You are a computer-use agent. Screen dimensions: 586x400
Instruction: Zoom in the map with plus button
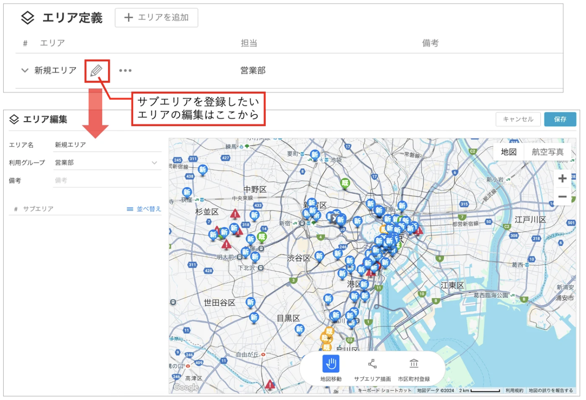[x=562, y=178]
